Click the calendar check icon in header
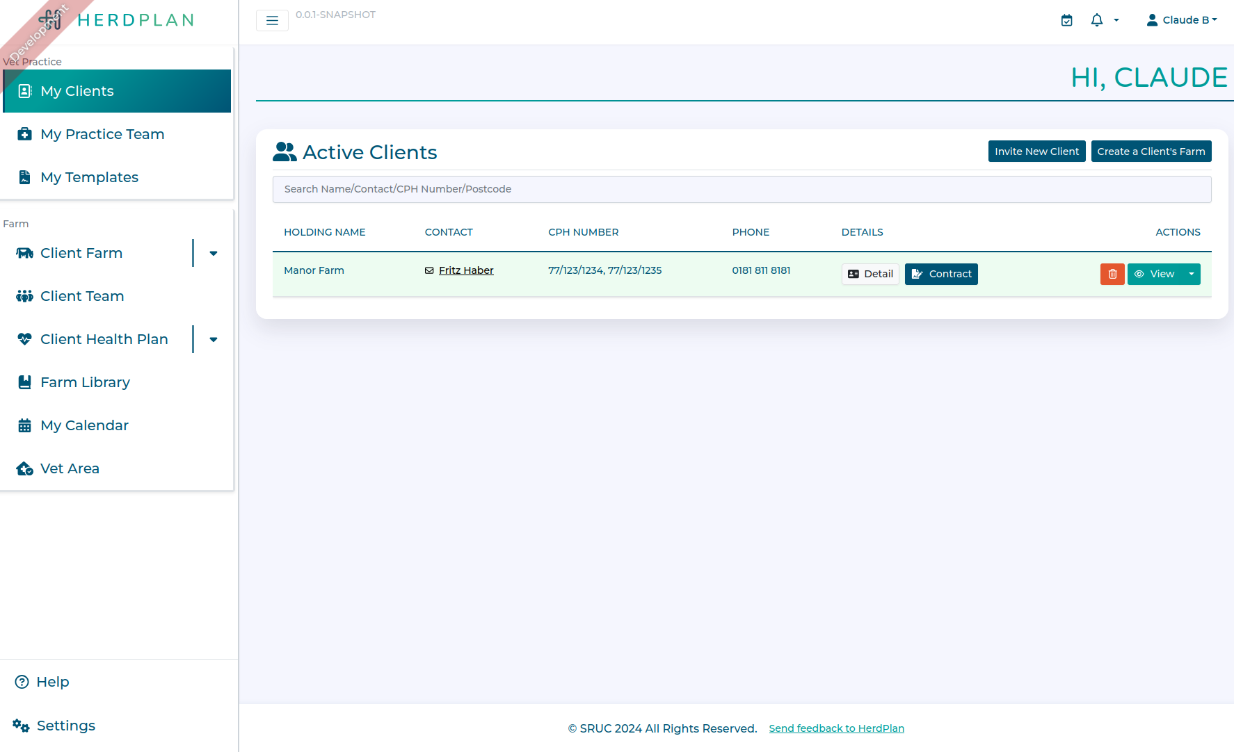The image size is (1234, 752). (x=1066, y=20)
